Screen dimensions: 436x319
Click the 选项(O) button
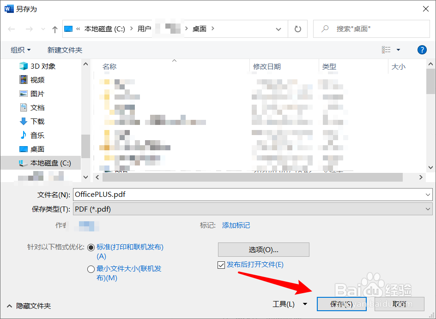coord(263,249)
